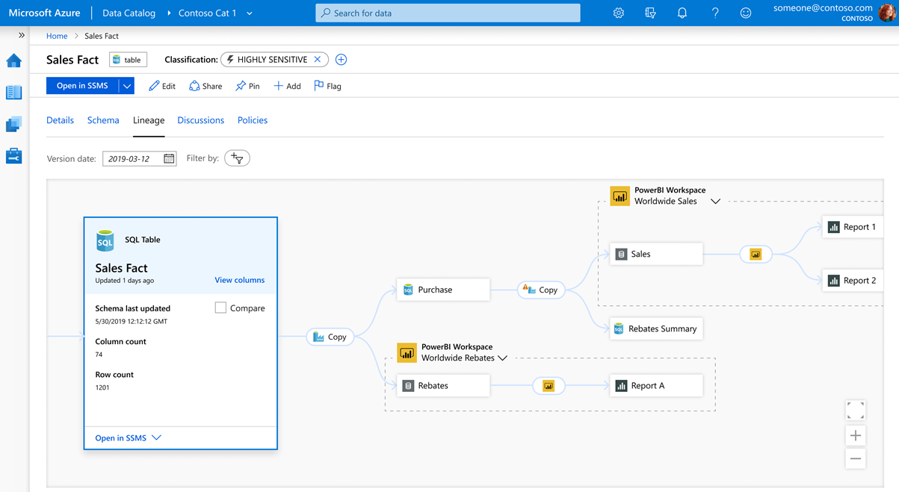The height and width of the screenshot is (492, 899).
Task: Zoom in with the plus control
Action: point(855,435)
